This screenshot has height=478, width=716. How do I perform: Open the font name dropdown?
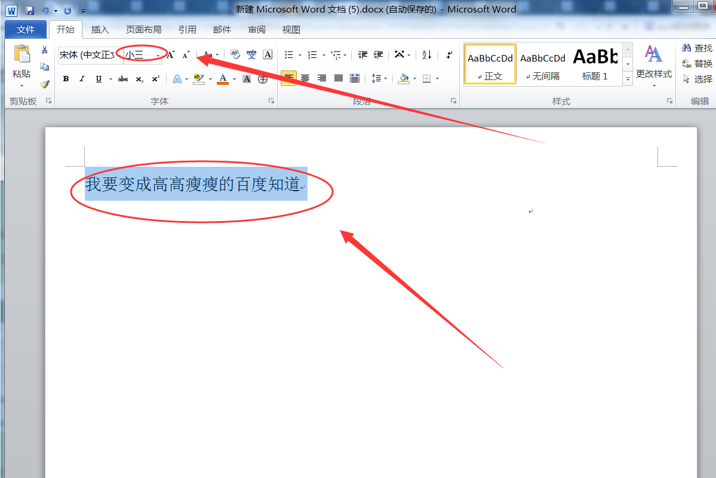(x=119, y=55)
